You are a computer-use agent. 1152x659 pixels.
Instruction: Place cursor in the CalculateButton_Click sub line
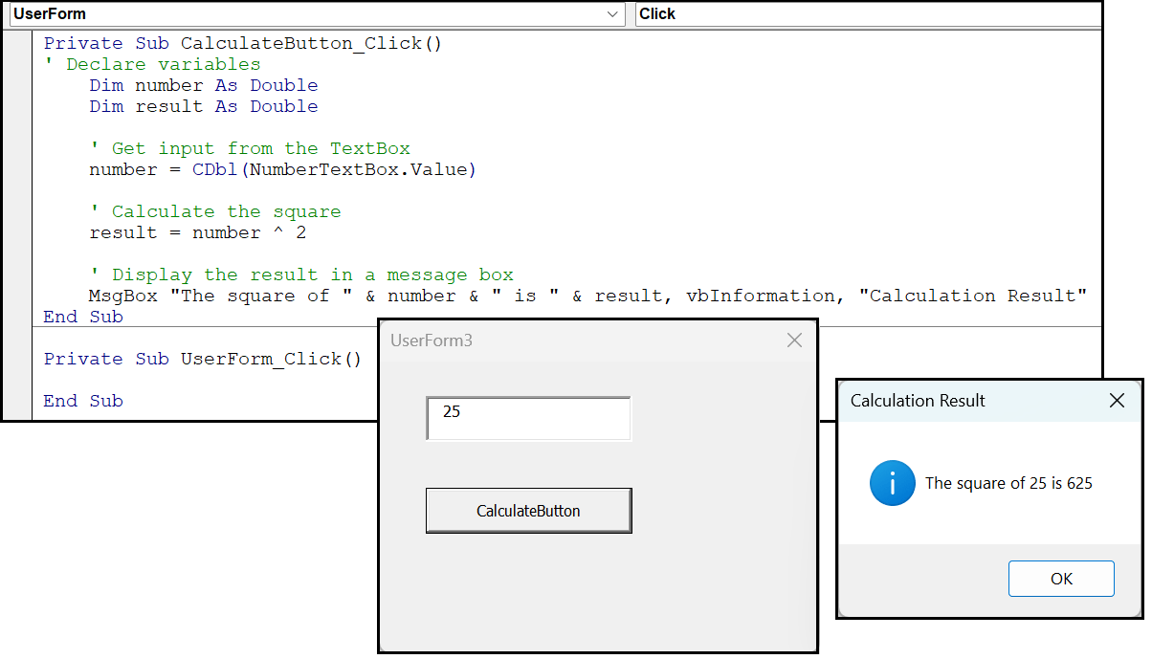pos(239,42)
